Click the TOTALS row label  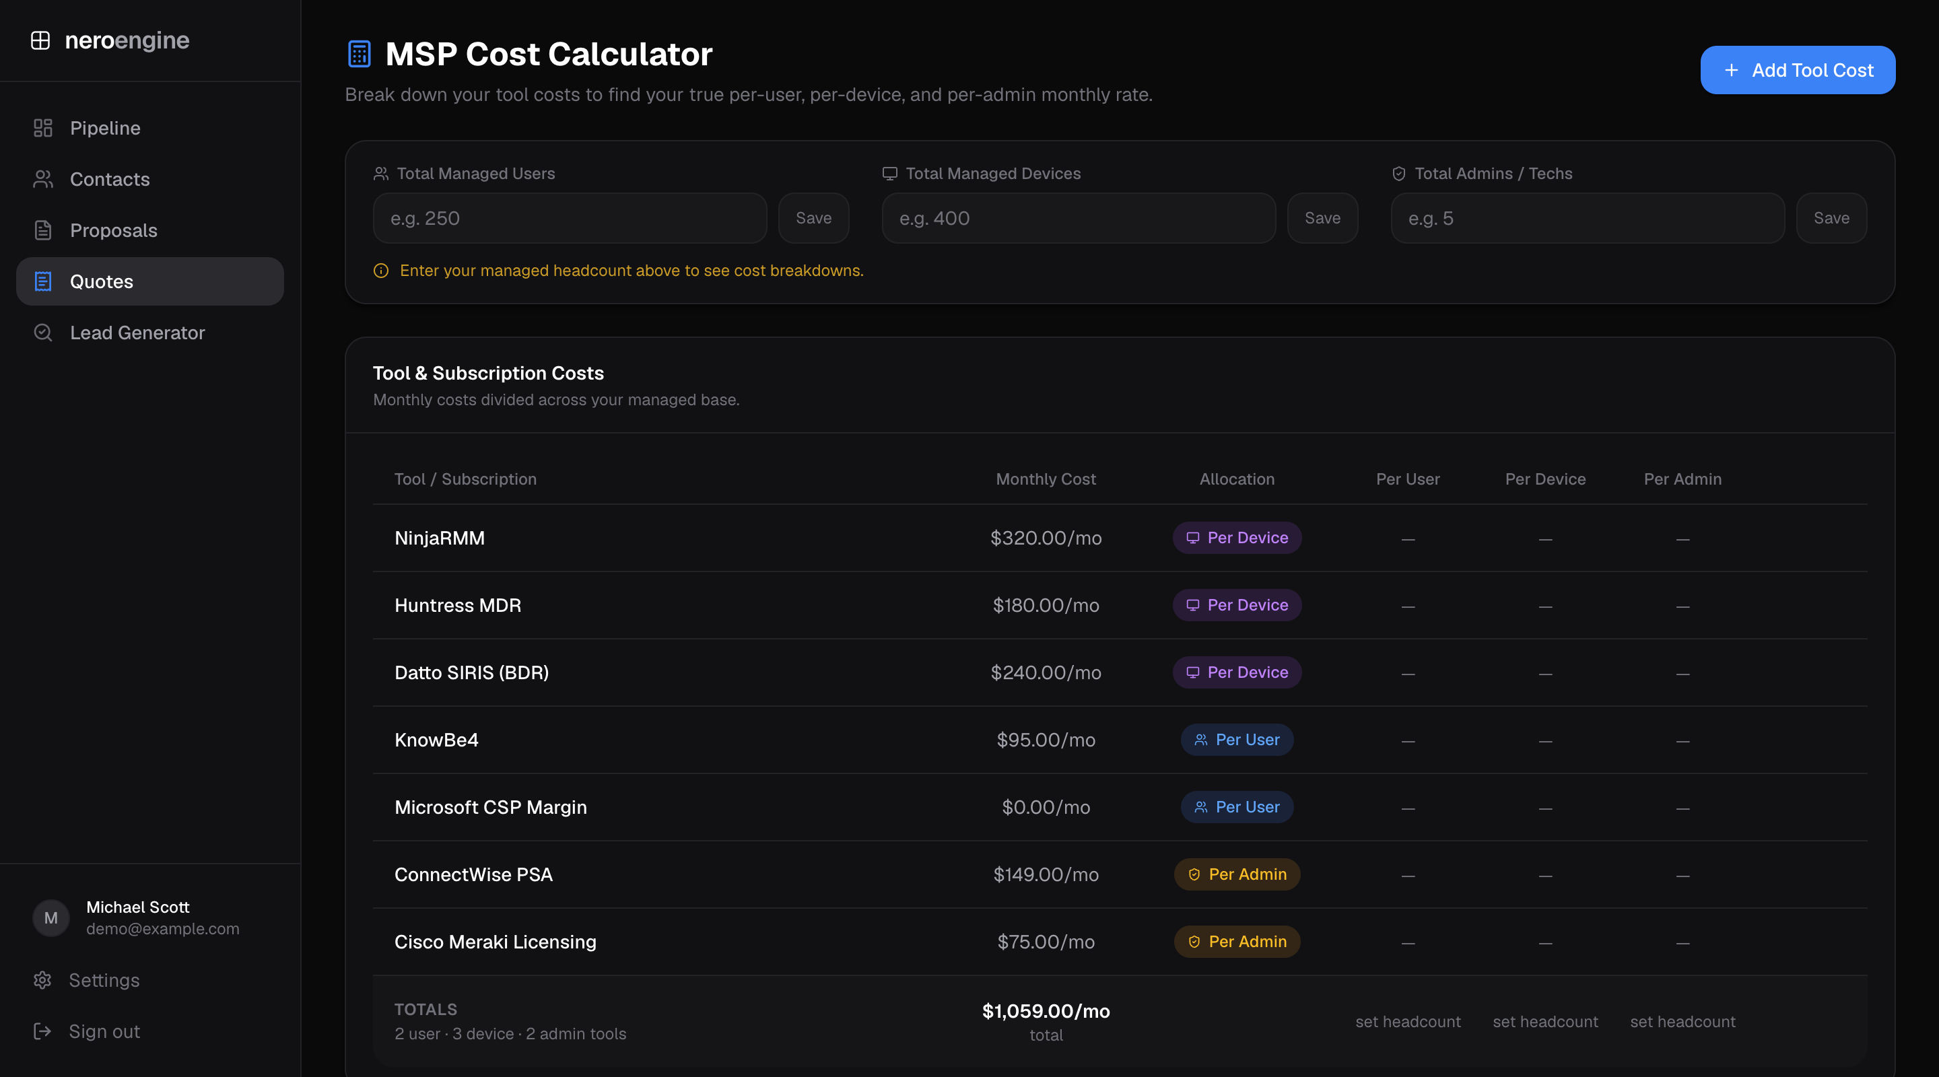[426, 1009]
